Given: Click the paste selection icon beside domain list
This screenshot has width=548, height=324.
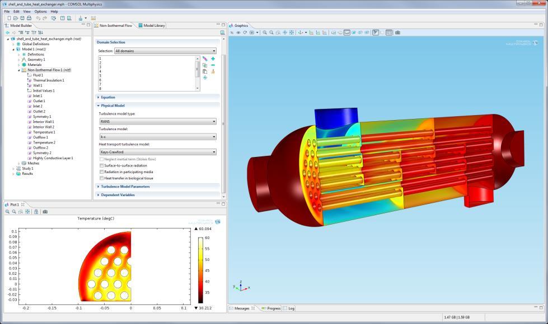Looking at the screenshot, I should [205, 71].
